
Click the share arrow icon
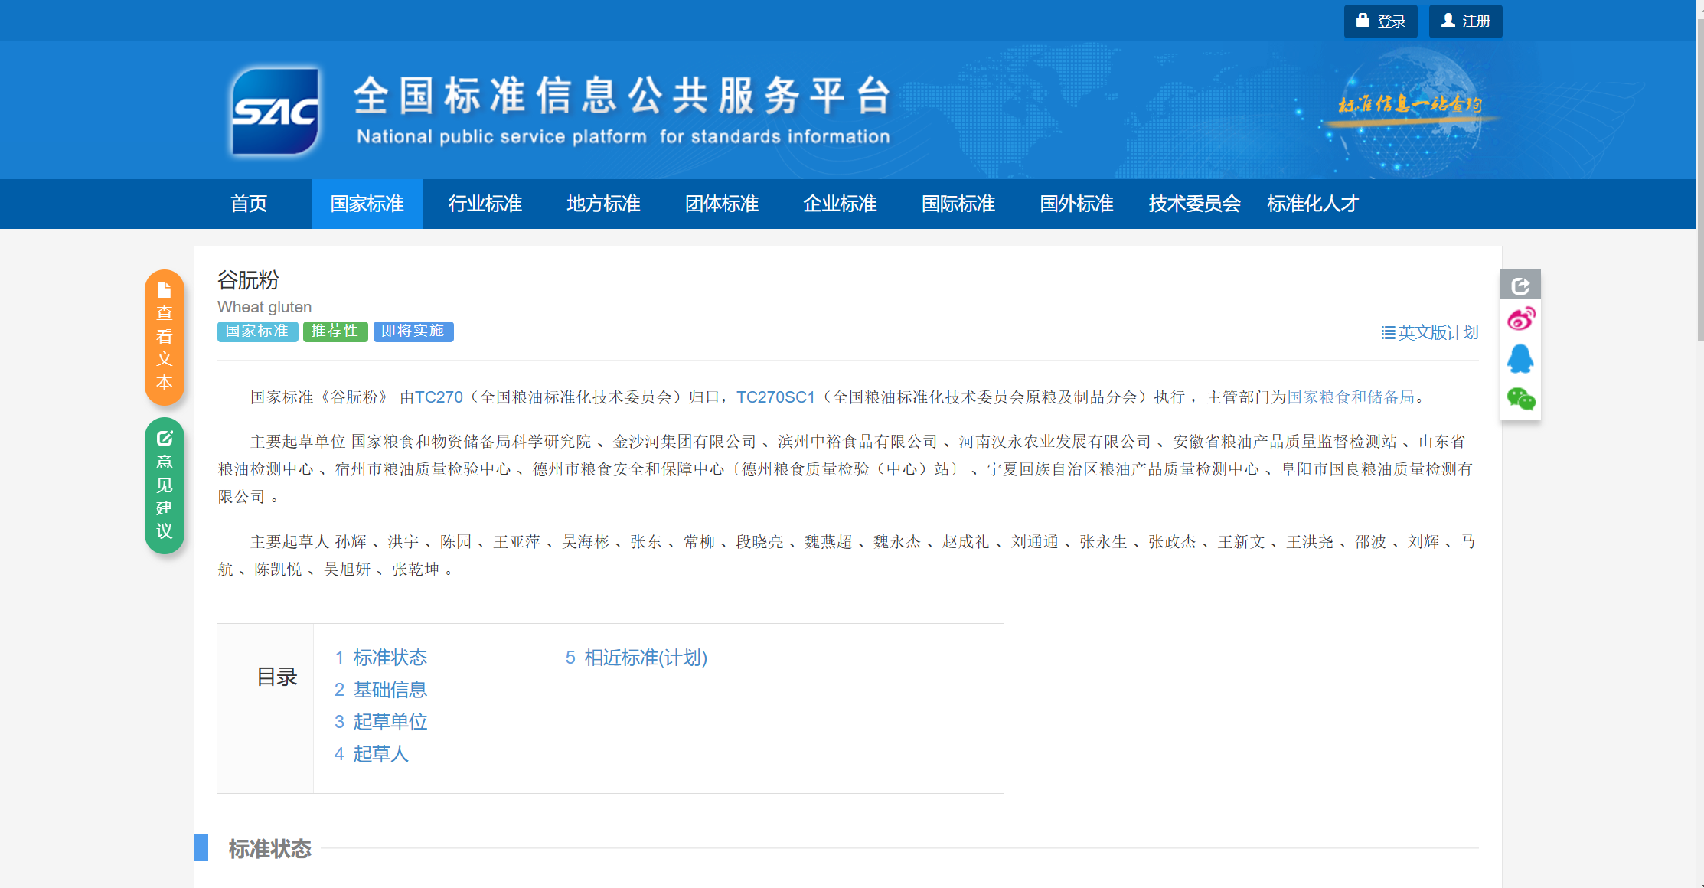(x=1520, y=286)
